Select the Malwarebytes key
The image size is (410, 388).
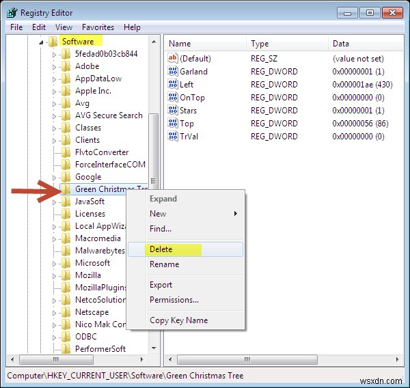[100, 251]
